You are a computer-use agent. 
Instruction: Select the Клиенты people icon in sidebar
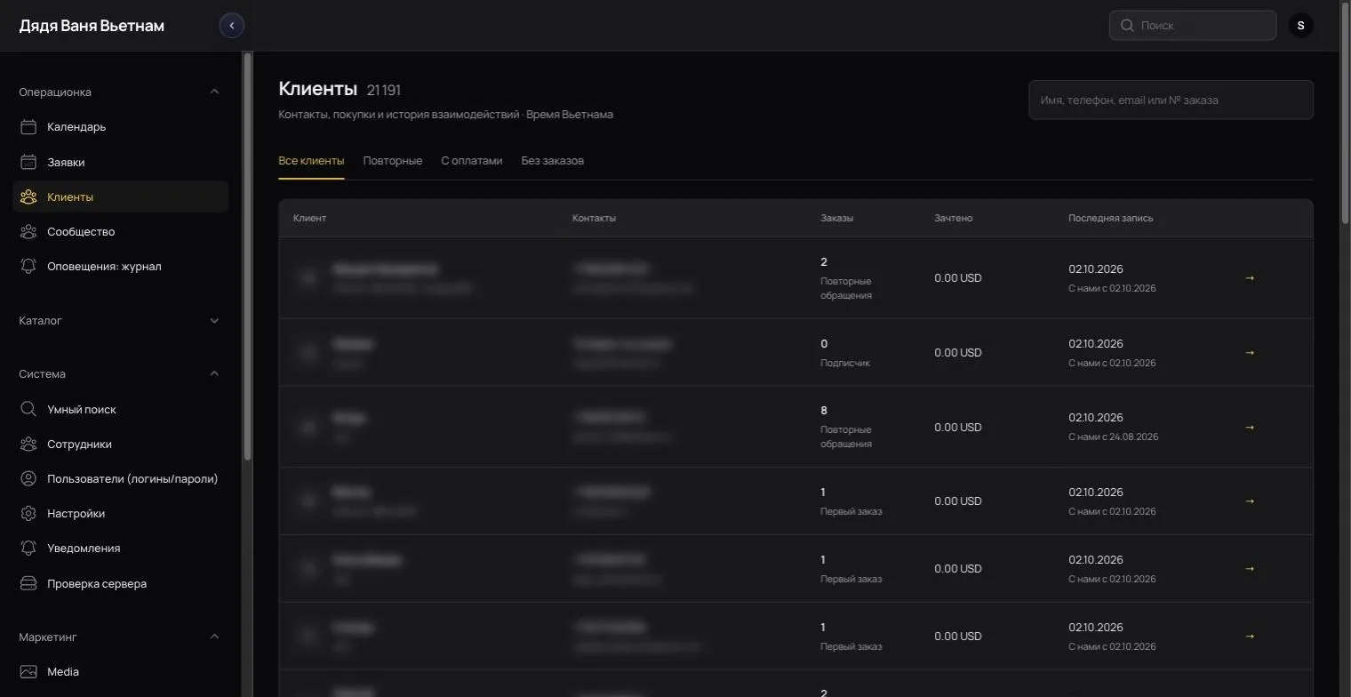pyautogui.click(x=28, y=196)
